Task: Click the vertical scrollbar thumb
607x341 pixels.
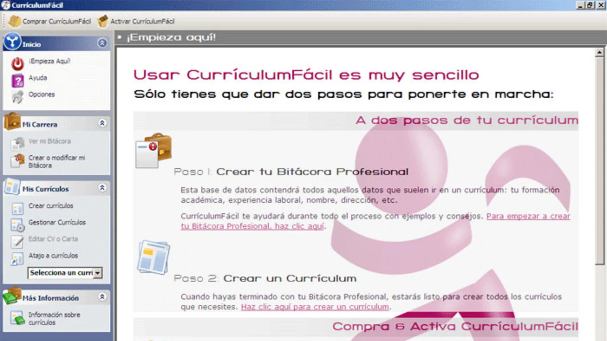Action: click(599, 161)
